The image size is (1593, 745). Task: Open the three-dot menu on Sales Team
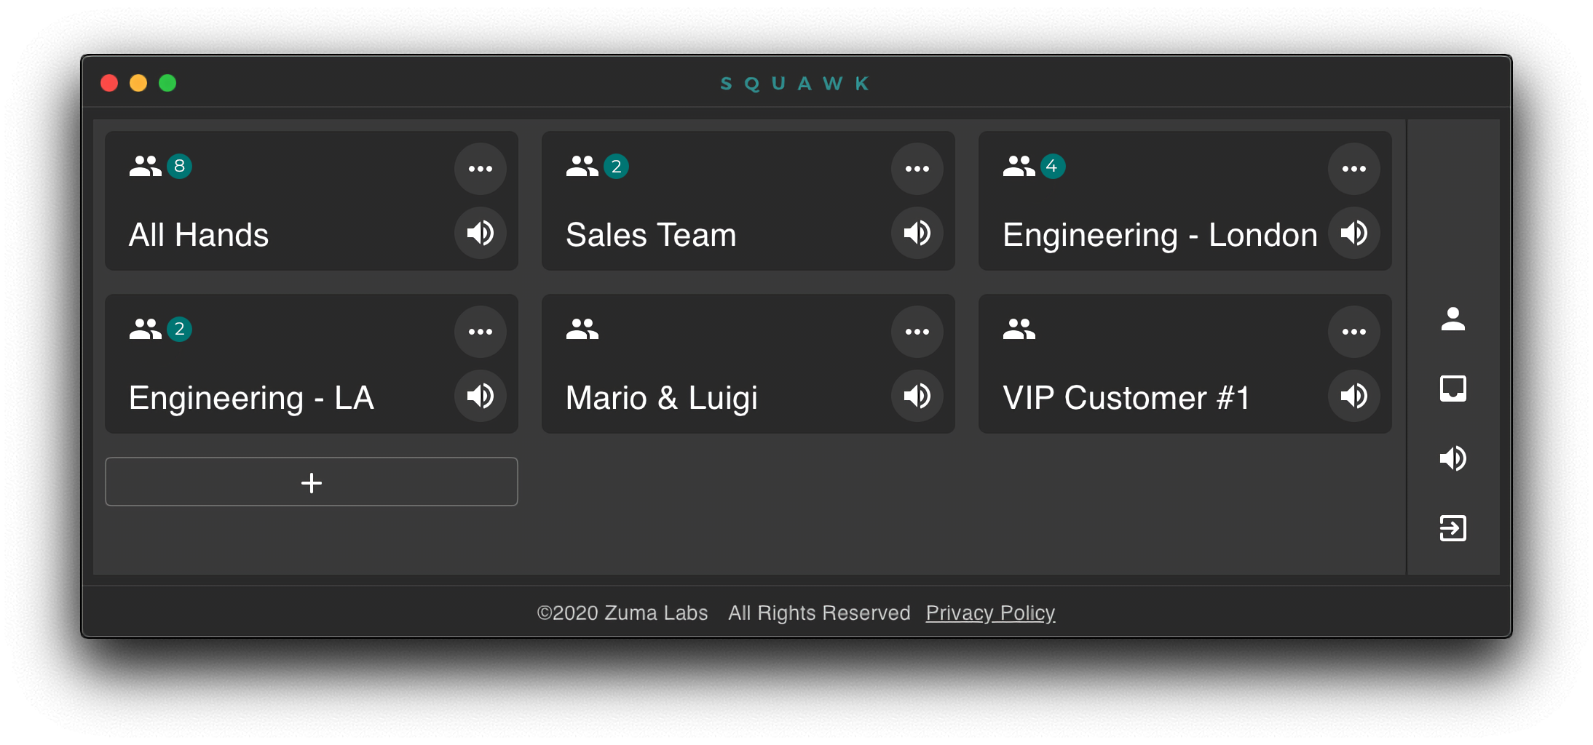pos(917,169)
